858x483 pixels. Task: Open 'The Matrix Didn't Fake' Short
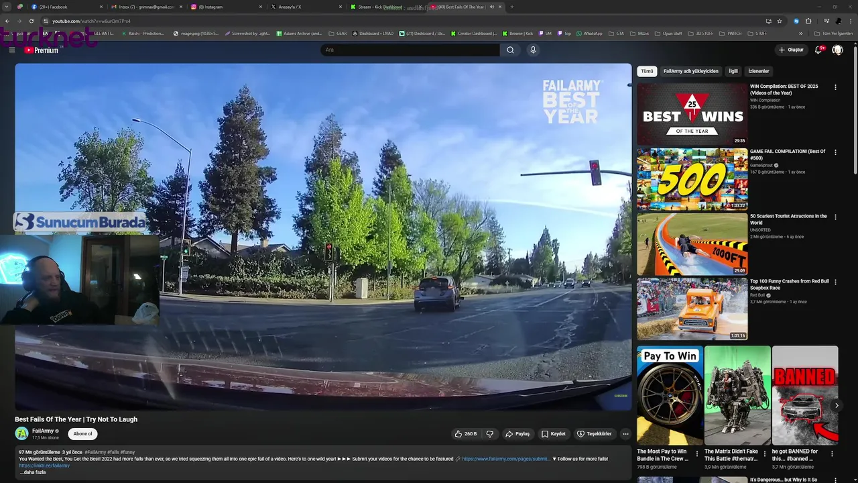pos(737,396)
